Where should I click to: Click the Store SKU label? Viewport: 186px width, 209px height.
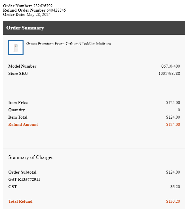(x=18, y=74)
